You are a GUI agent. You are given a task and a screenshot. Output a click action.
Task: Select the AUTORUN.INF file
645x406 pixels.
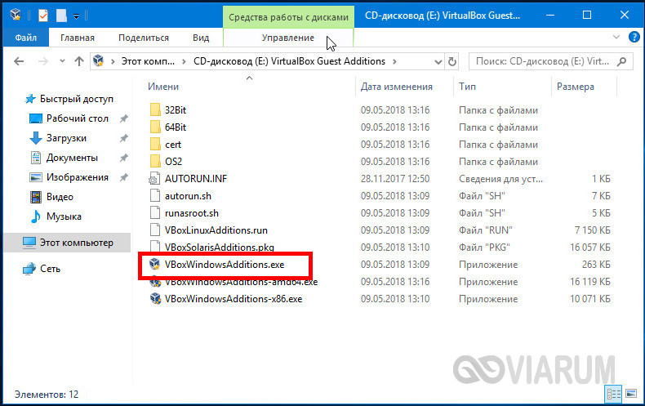(x=196, y=179)
